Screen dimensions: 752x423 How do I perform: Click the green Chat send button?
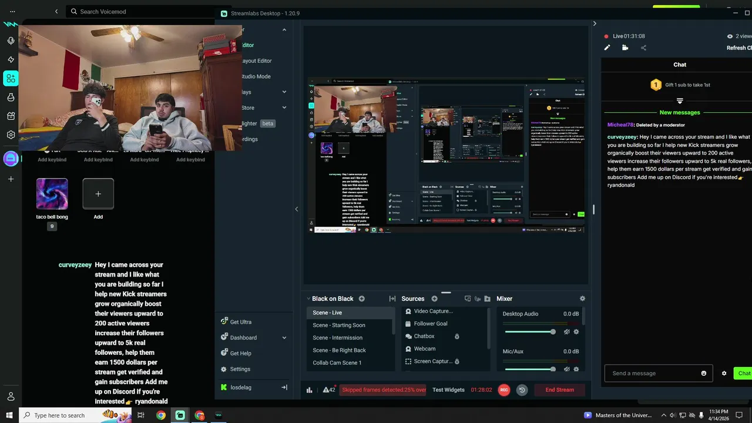[743, 373]
